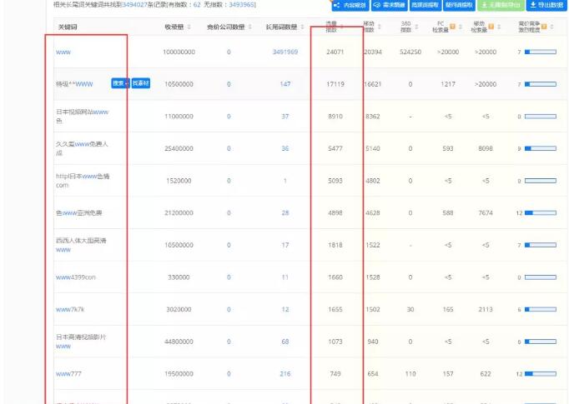Click the blue 找素材 button

click(141, 83)
